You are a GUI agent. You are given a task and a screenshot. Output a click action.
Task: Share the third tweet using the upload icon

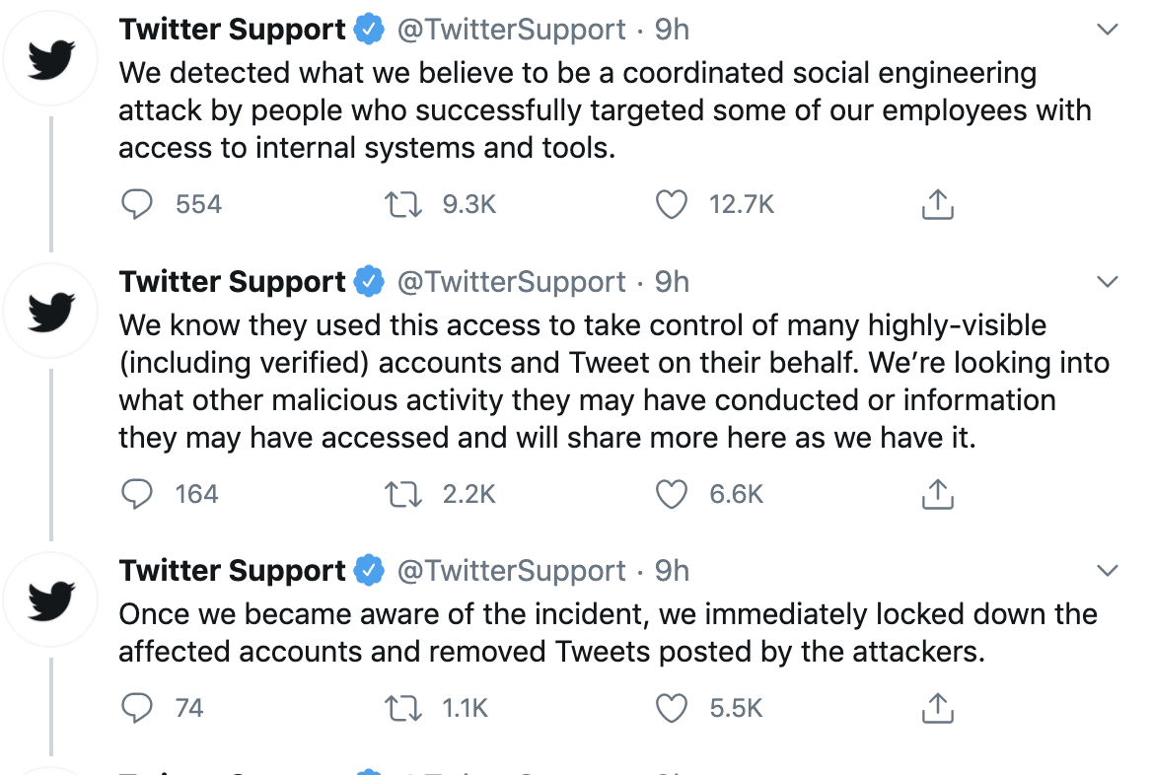[x=937, y=707]
